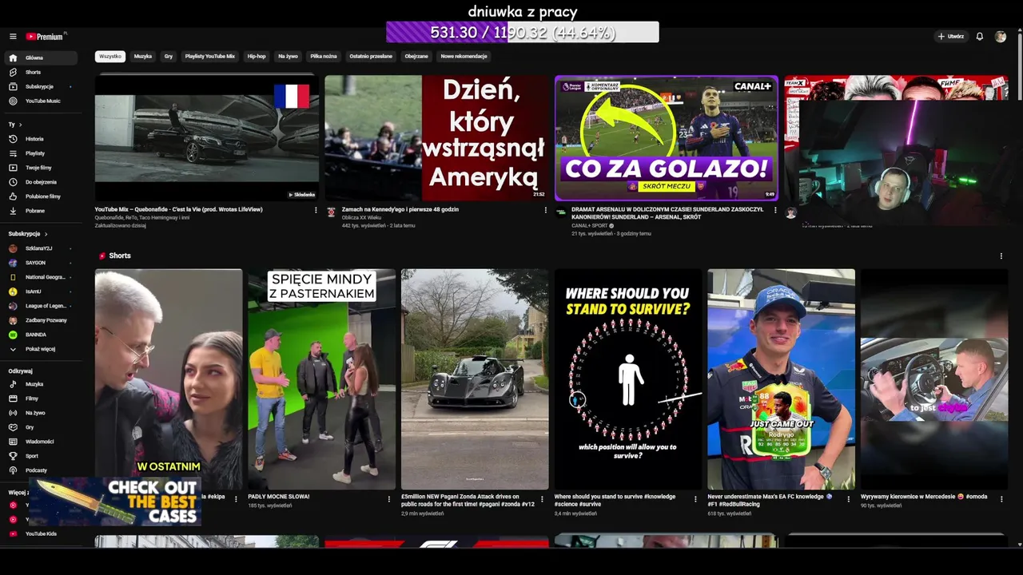Open SAYGON subscription channel
The width and height of the screenshot is (1023, 575).
(42, 263)
